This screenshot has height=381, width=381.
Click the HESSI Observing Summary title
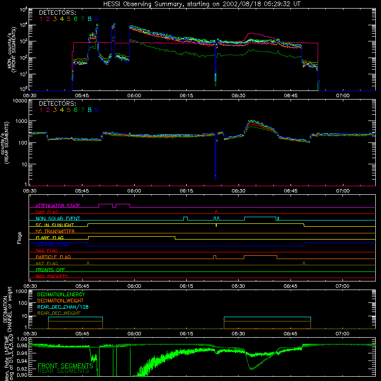click(x=202, y=4)
